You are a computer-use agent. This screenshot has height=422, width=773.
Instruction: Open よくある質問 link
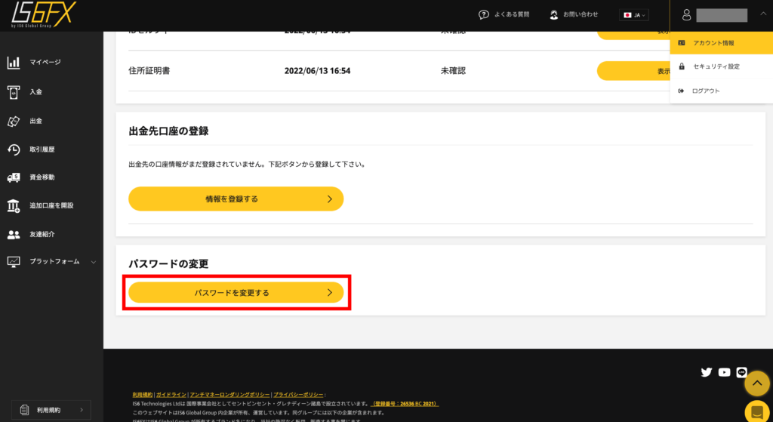tap(513, 15)
